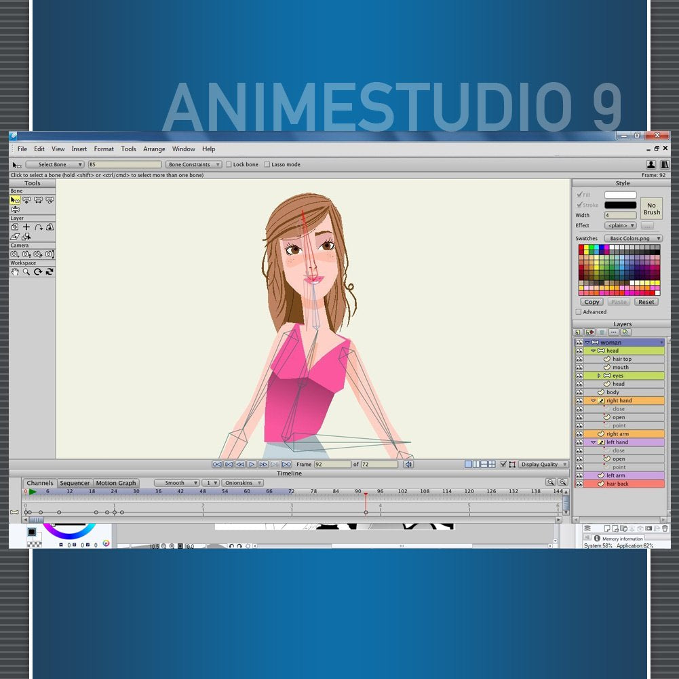Open Layer Settings ellipsis button in Layers
The height and width of the screenshot is (679, 679).
click(x=614, y=332)
